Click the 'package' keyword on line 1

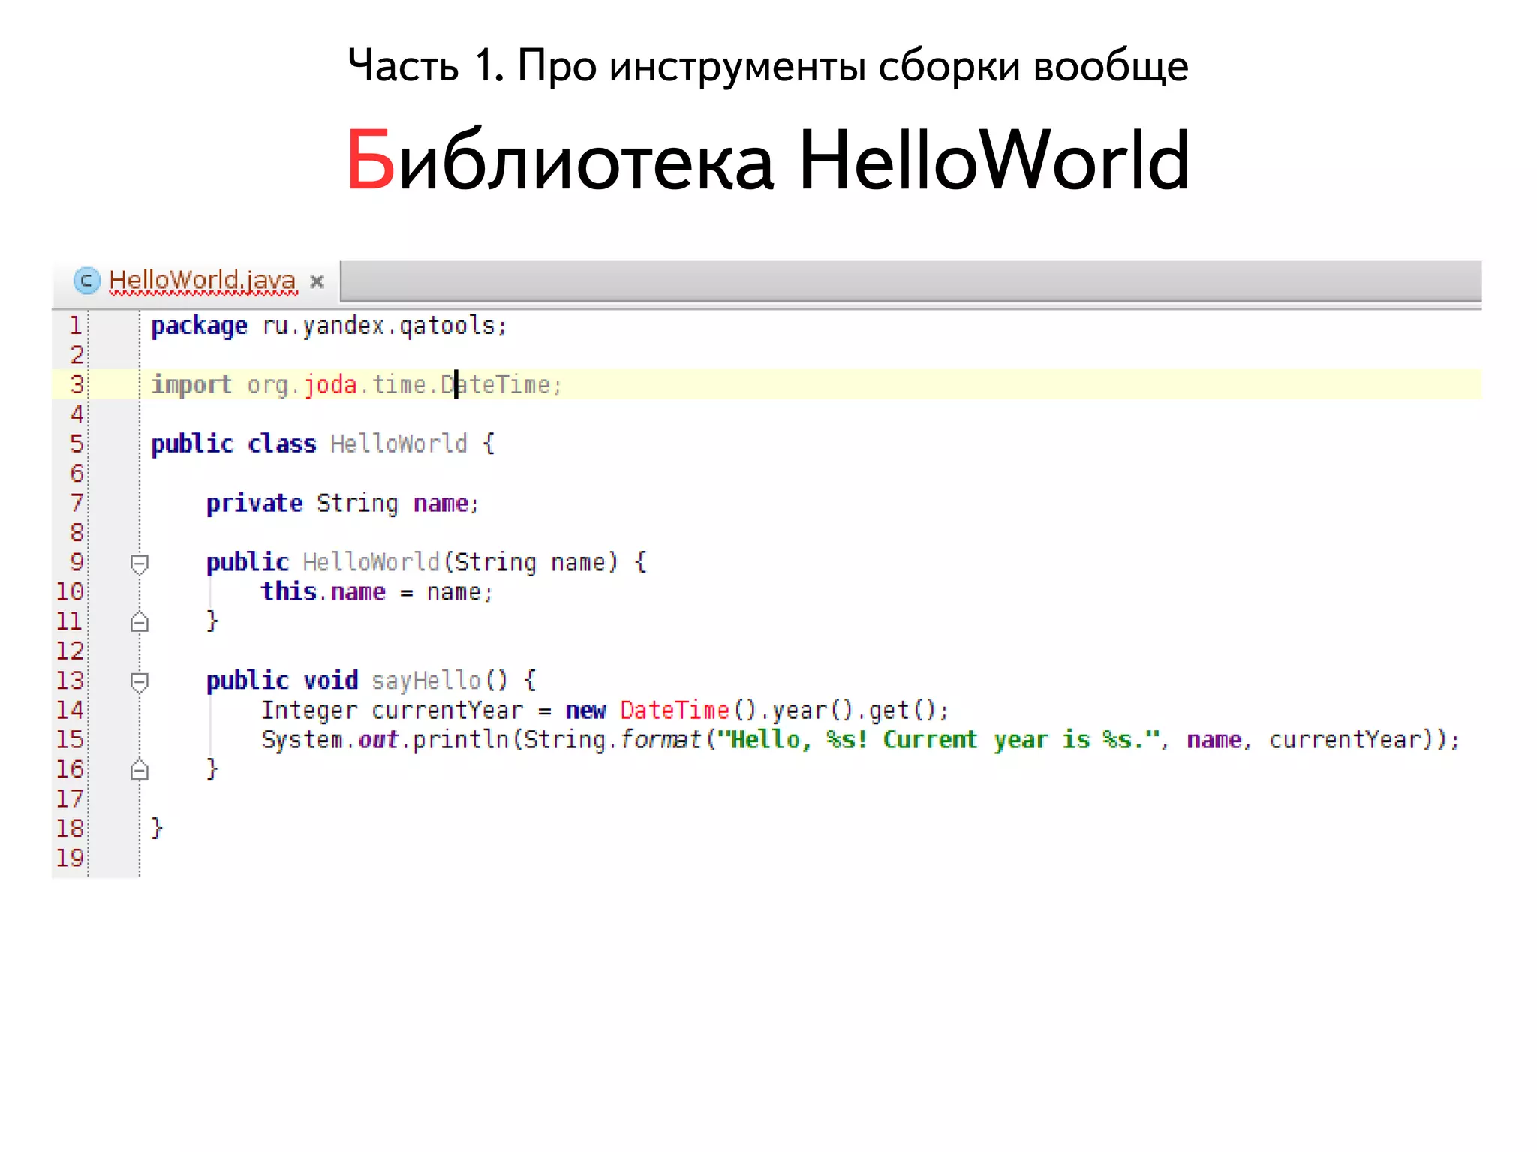[199, 326]
